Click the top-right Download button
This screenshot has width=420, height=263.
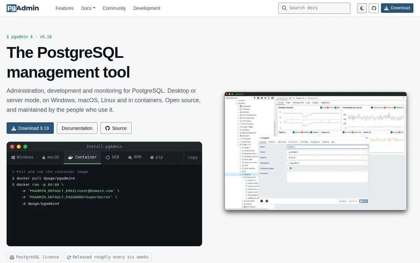tap(397, 8)
